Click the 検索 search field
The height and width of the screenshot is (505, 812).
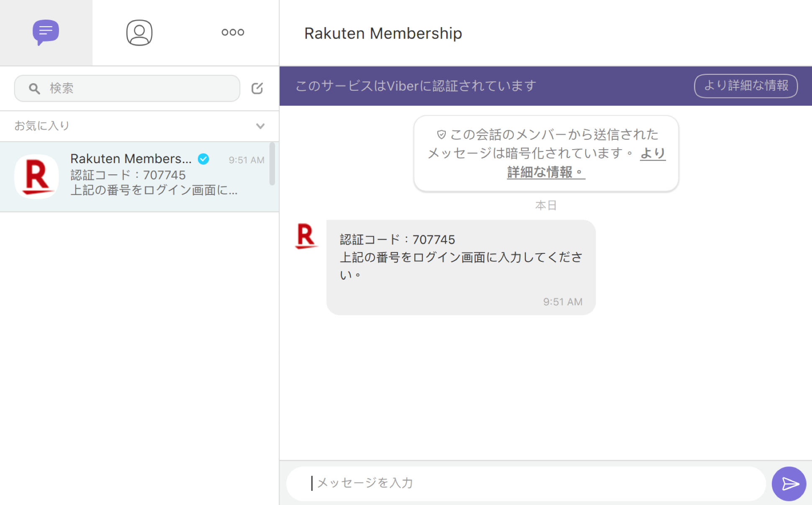click(x=127, y=88)
